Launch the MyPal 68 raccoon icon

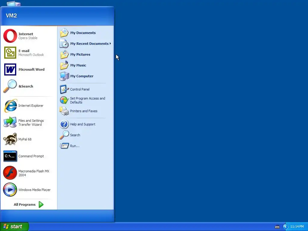[x=10, y=139]
